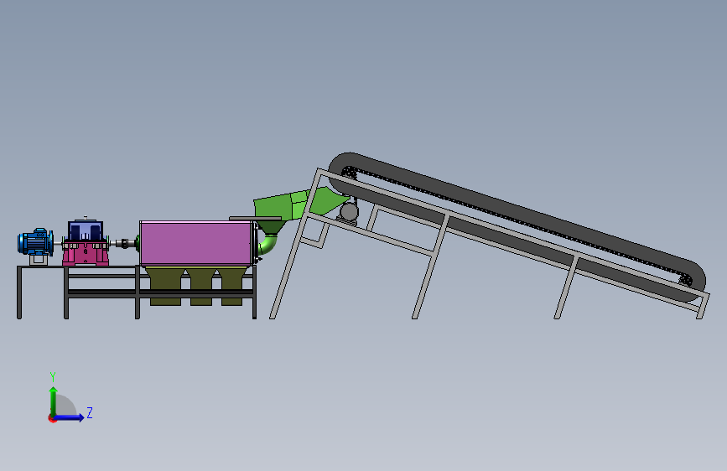
Task: Select the upper conveyor sprocket
Action: 349,173
